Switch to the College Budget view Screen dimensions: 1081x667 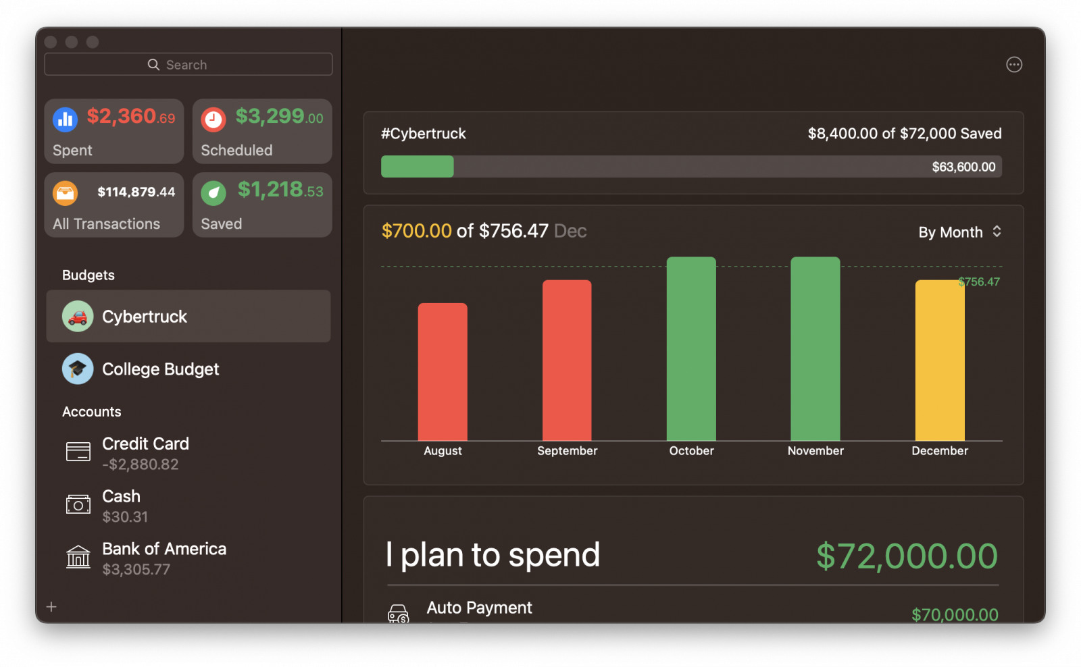[x=160, y=369]
